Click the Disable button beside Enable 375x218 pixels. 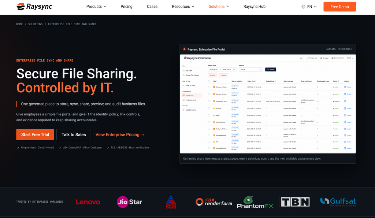click(223, 75)
